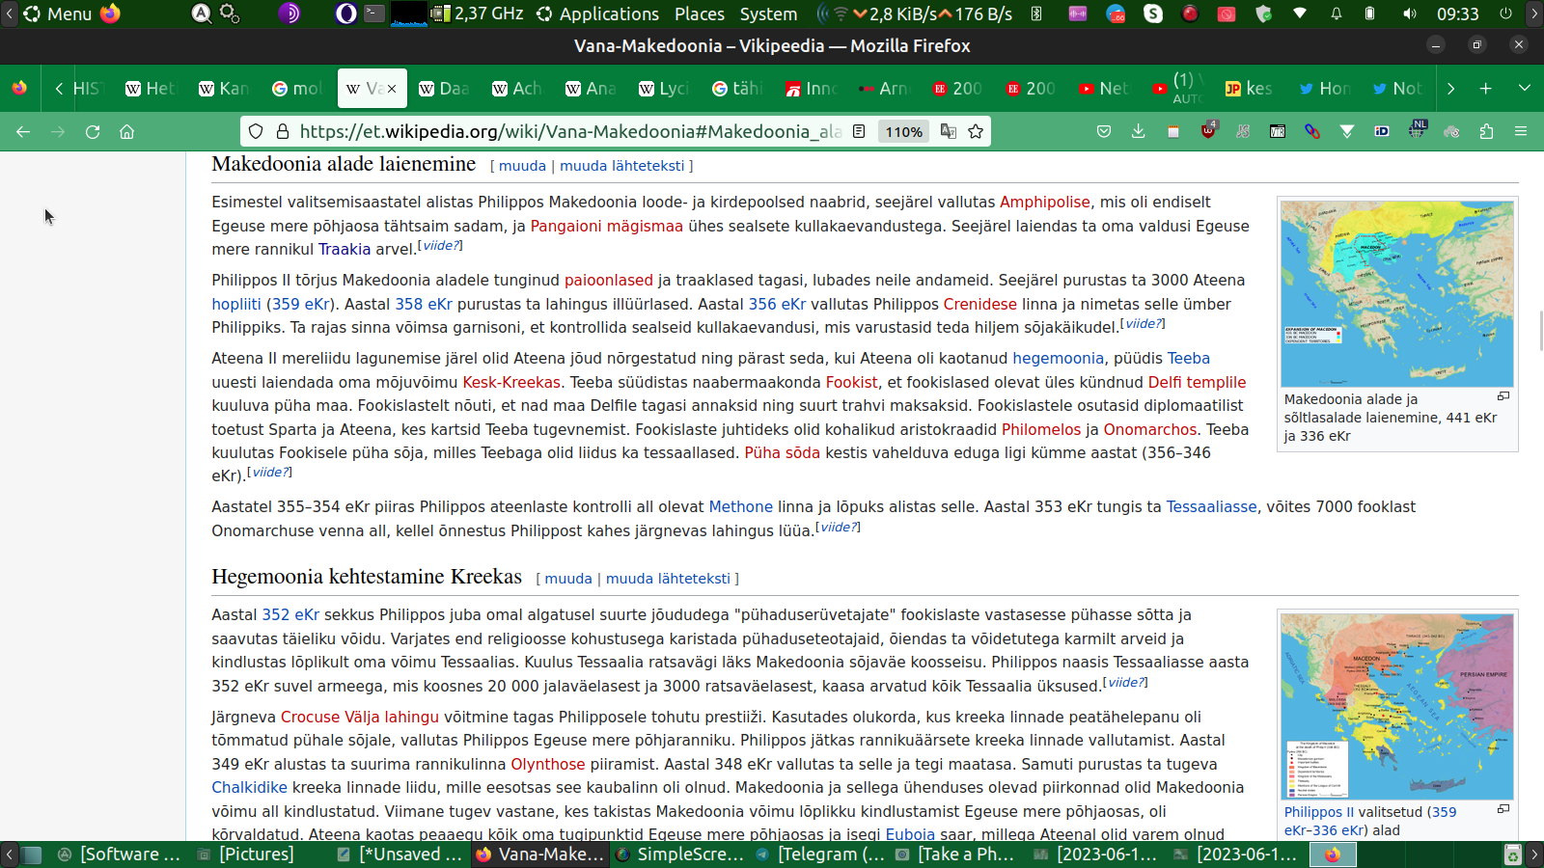The width and height of the screenshot is (1544, 868).
Task: Follow the Tessaaliasse link
Action: pos(1211,507)
